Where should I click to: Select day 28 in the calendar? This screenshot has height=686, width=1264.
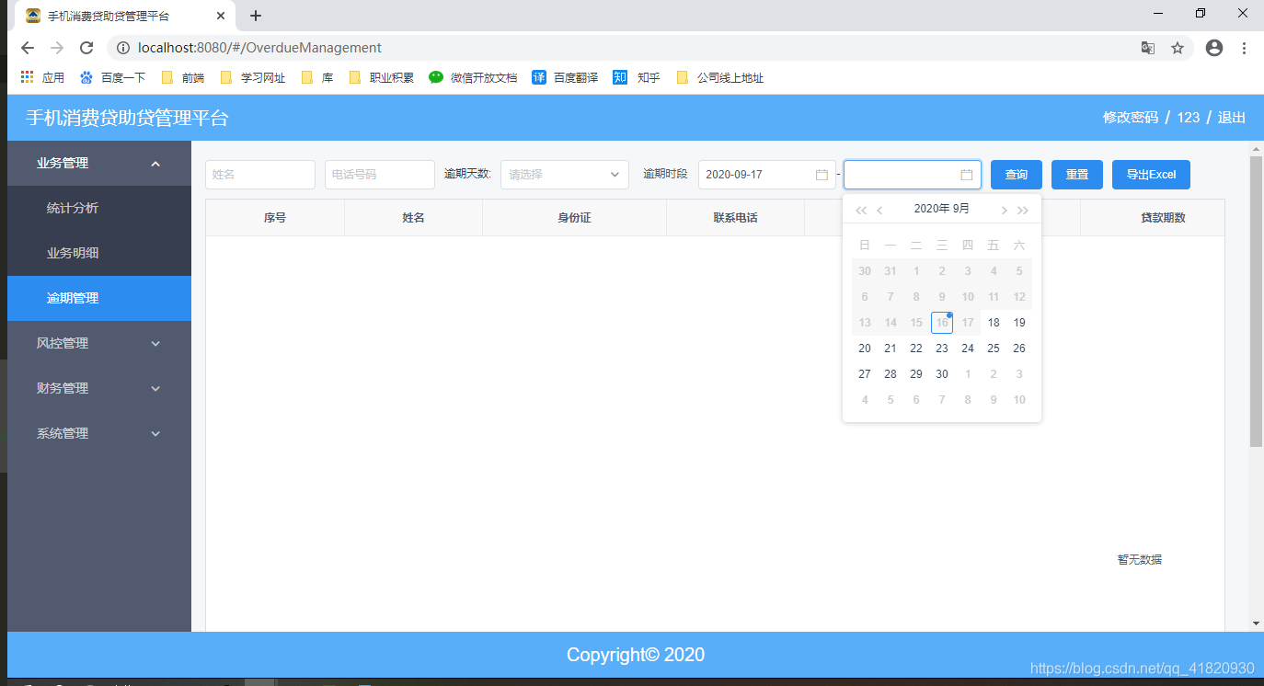click(891, 374)
